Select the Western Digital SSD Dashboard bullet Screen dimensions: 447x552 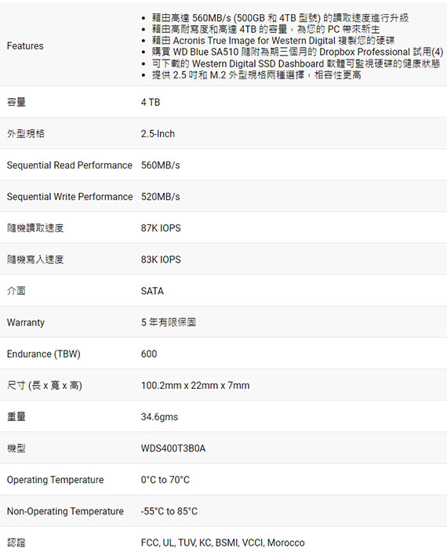296,64
